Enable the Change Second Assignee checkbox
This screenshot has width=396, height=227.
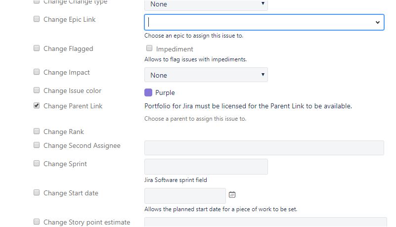37,145
